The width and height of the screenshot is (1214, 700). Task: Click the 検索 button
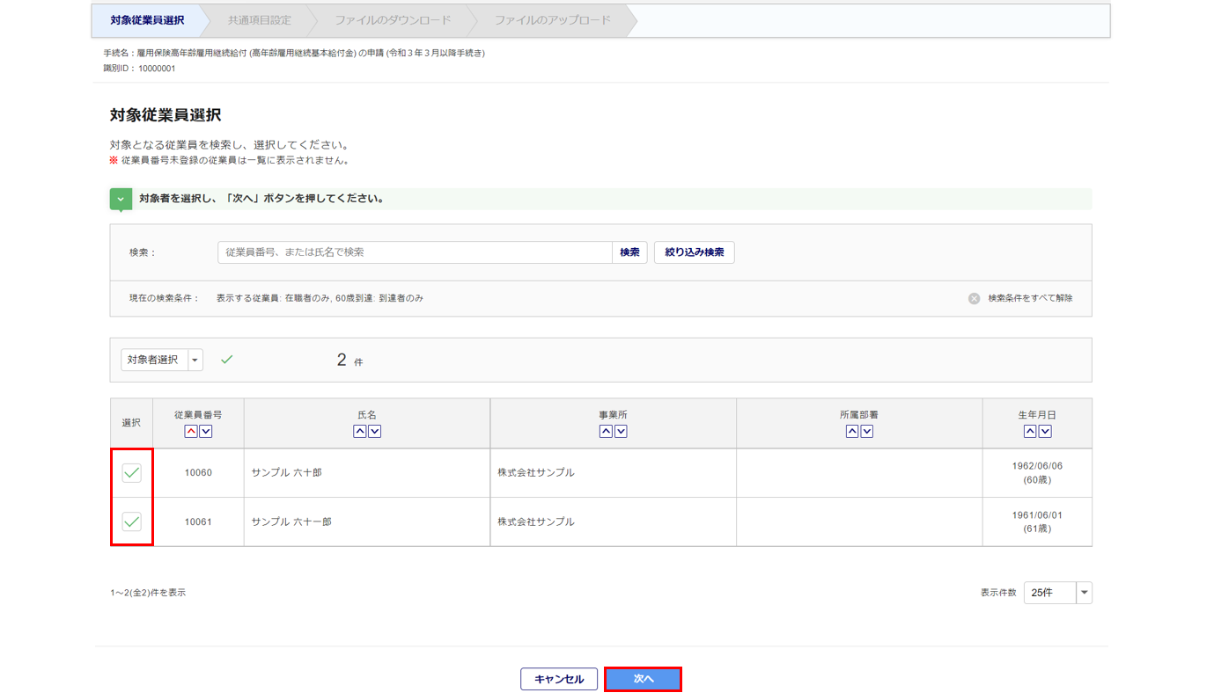(629, 252)
